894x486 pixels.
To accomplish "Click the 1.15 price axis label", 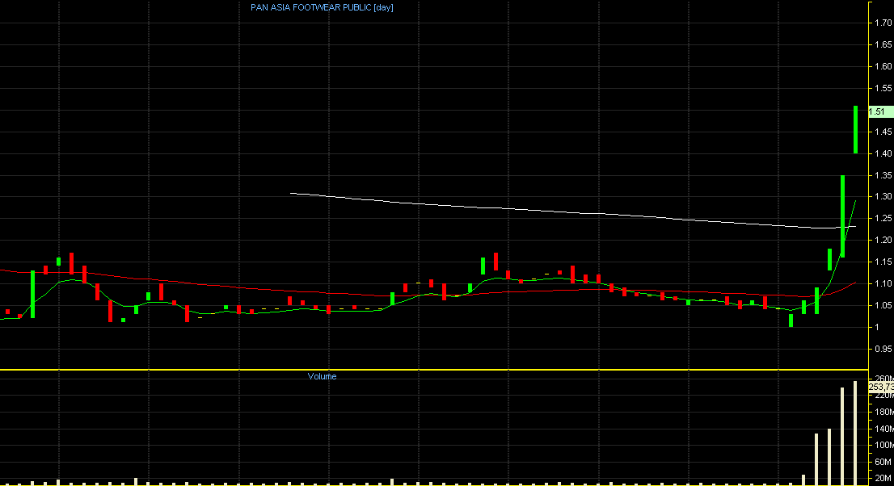I will point(883,262).
